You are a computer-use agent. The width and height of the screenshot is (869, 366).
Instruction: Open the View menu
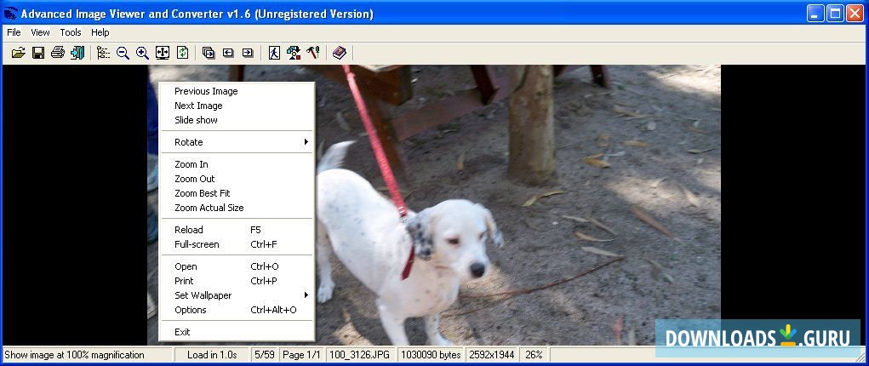[40, 32]
